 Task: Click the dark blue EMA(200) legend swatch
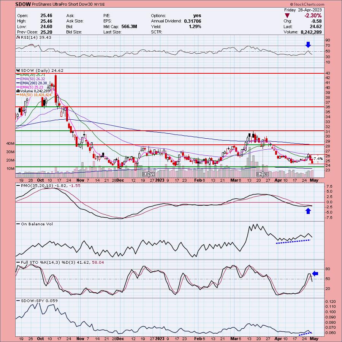pos(18,83)
